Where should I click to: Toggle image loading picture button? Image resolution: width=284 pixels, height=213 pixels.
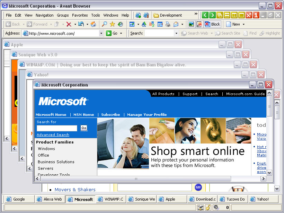point(191,24)
